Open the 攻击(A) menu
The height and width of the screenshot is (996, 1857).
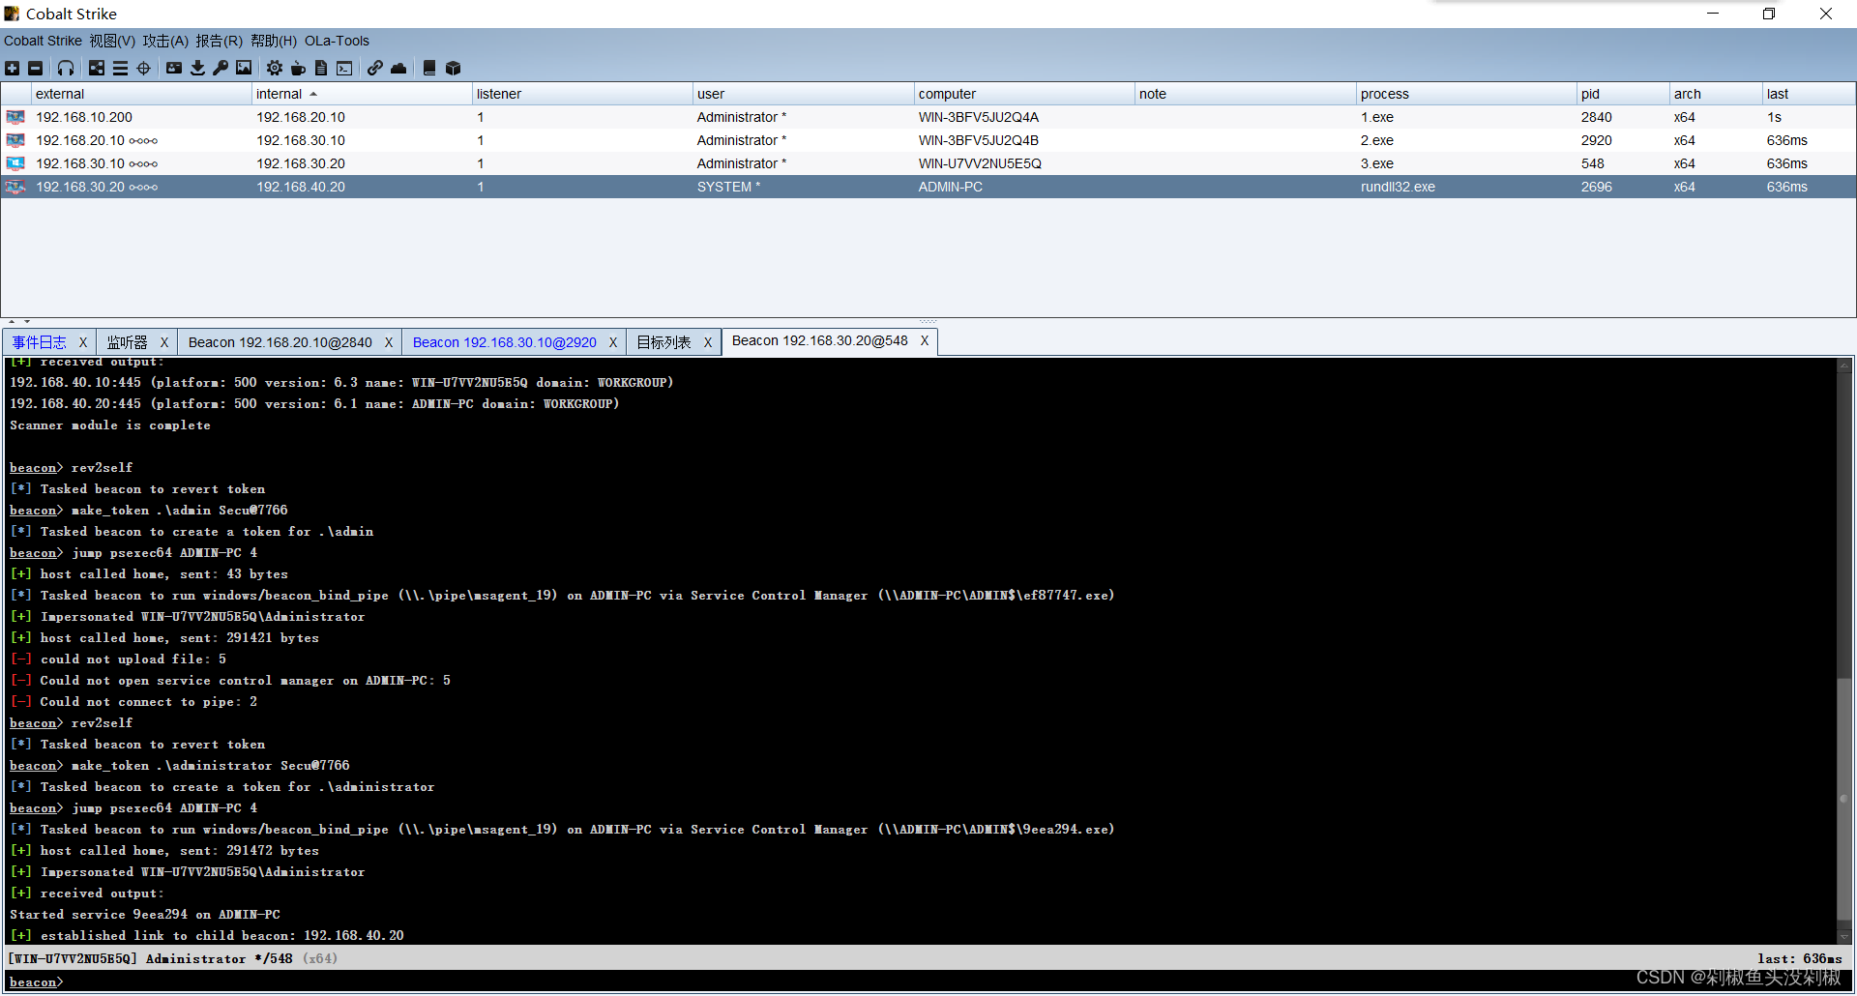(165, 41)
